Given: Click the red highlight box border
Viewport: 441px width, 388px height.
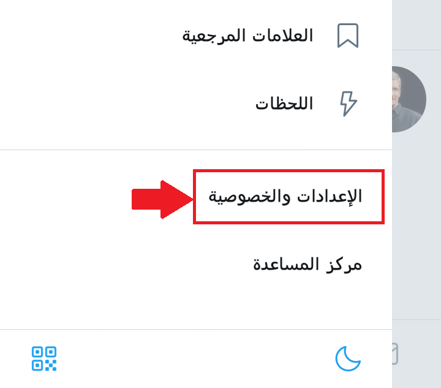Looking at the screenshot, I should [x=288, y=171].
